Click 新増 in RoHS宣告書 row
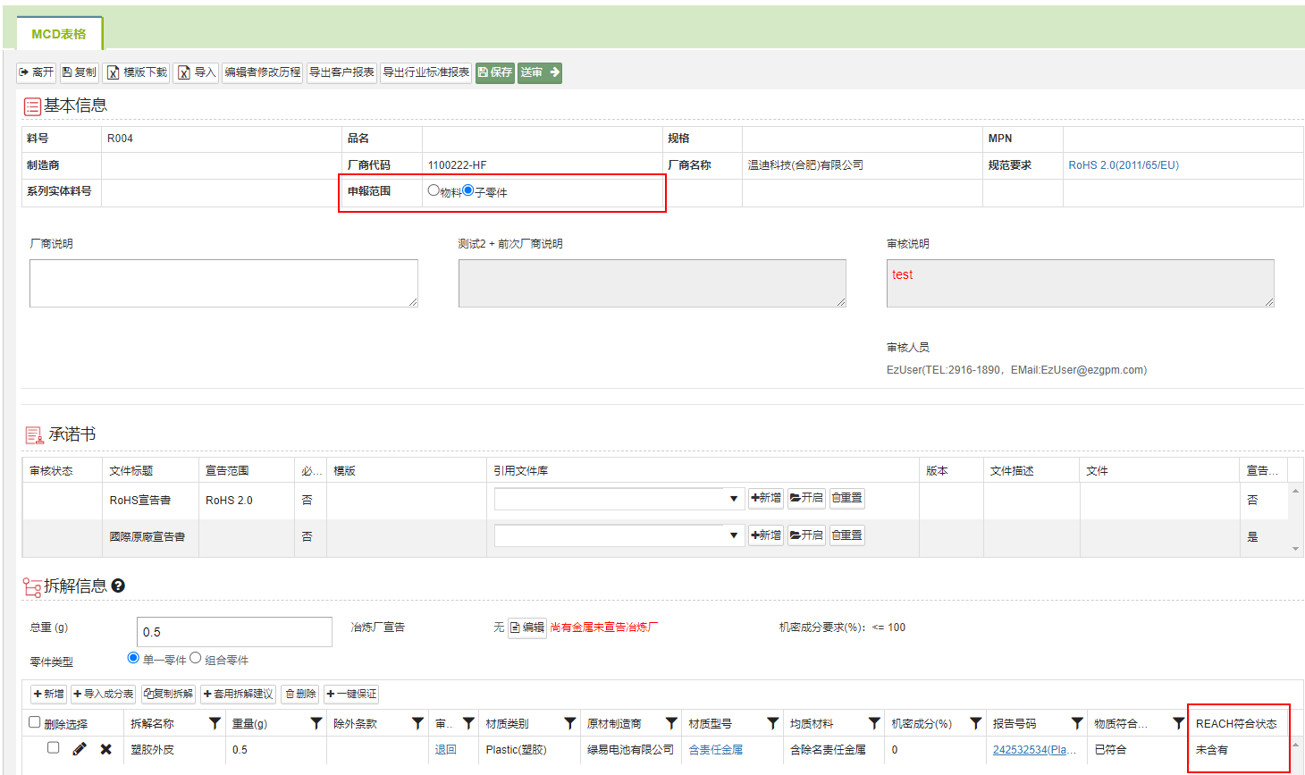 (x=766, y=498)
